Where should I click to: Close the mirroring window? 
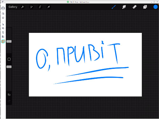157,2
